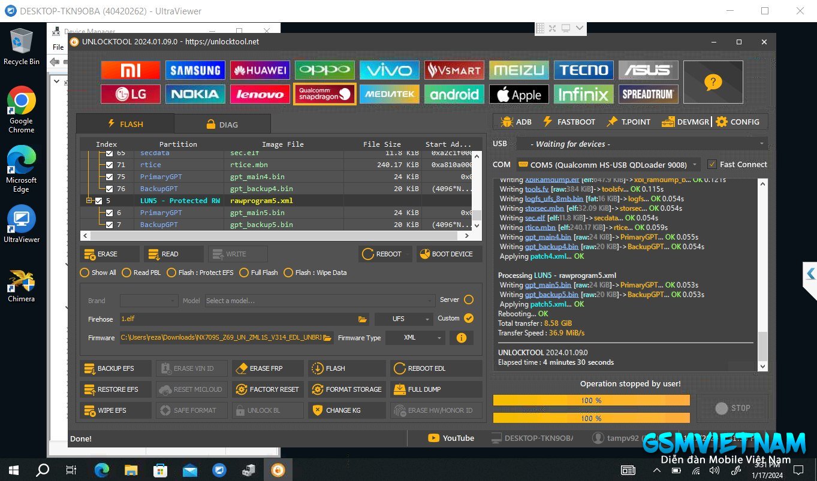
Task: Click the READ button
Action: (173, 254)
